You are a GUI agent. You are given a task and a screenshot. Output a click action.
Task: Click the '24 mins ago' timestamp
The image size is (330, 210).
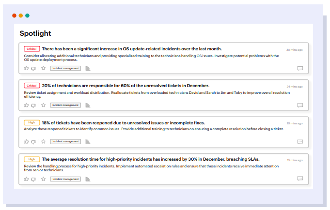295,87
